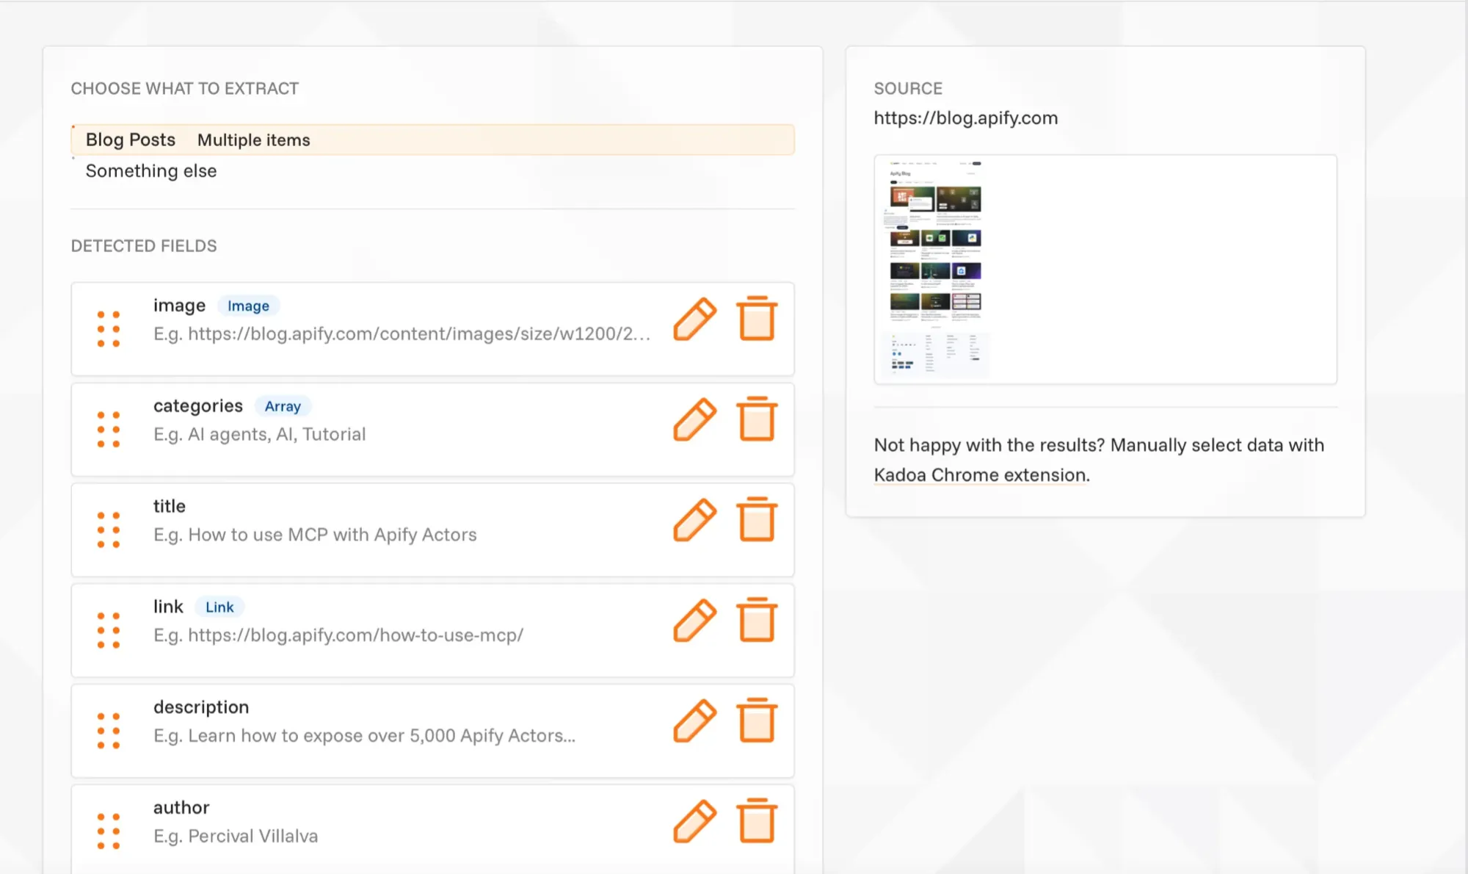Click the author field name
The image size is (1468, 874).
click(181, 808)
